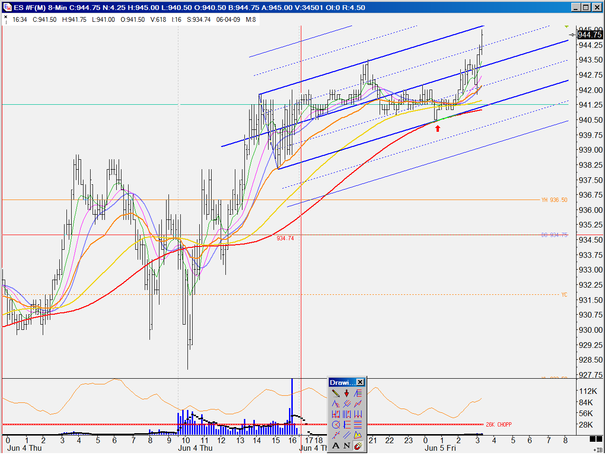This screenshot has width=605, height=455.
Task: Select the regression line with red dots tool
Action: pos(336,435)
